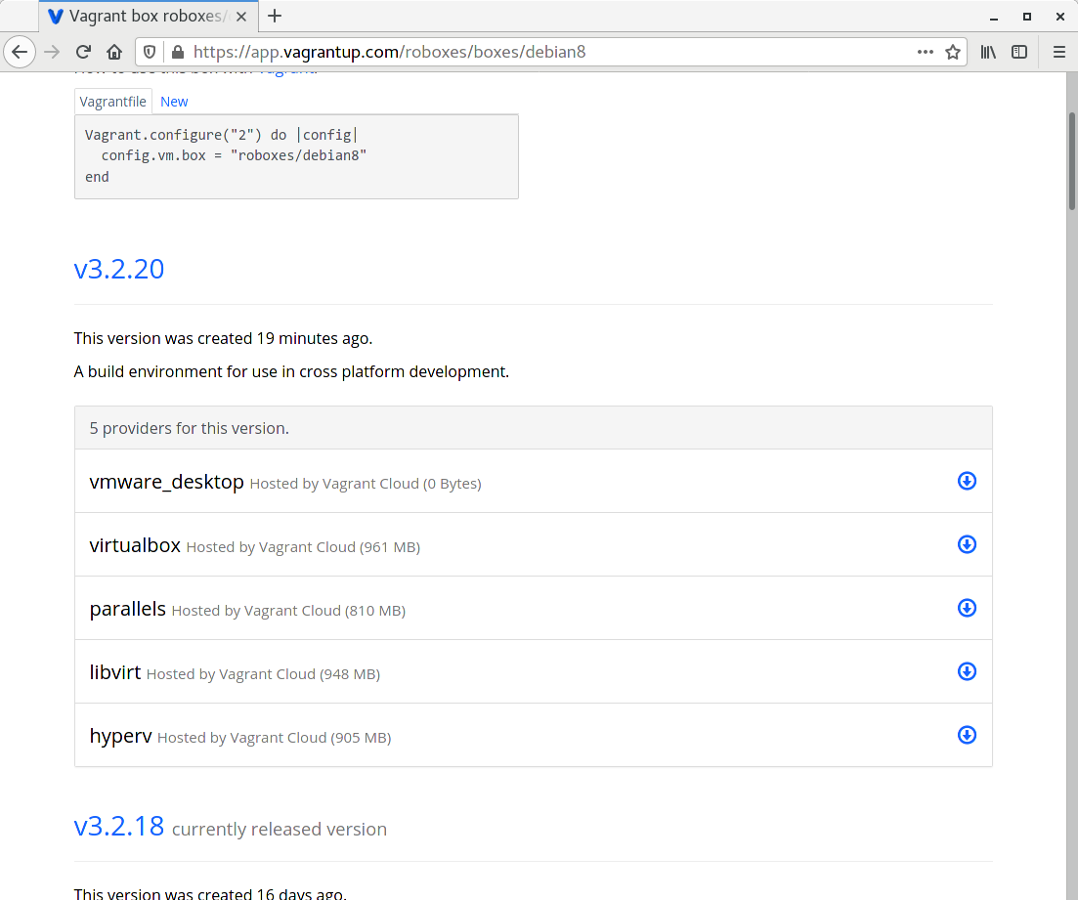The height and width of the screenshot is (900, 1078).
Task: Open the browser home page
Action: click(x=114, y=52)
